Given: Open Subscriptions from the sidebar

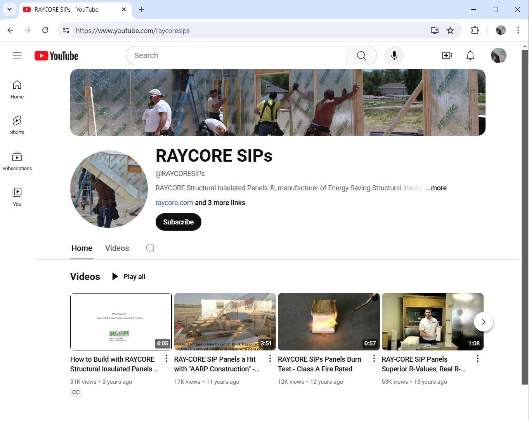Looking at the screenshot, I should pyautogui.click(x=17, y=161).
